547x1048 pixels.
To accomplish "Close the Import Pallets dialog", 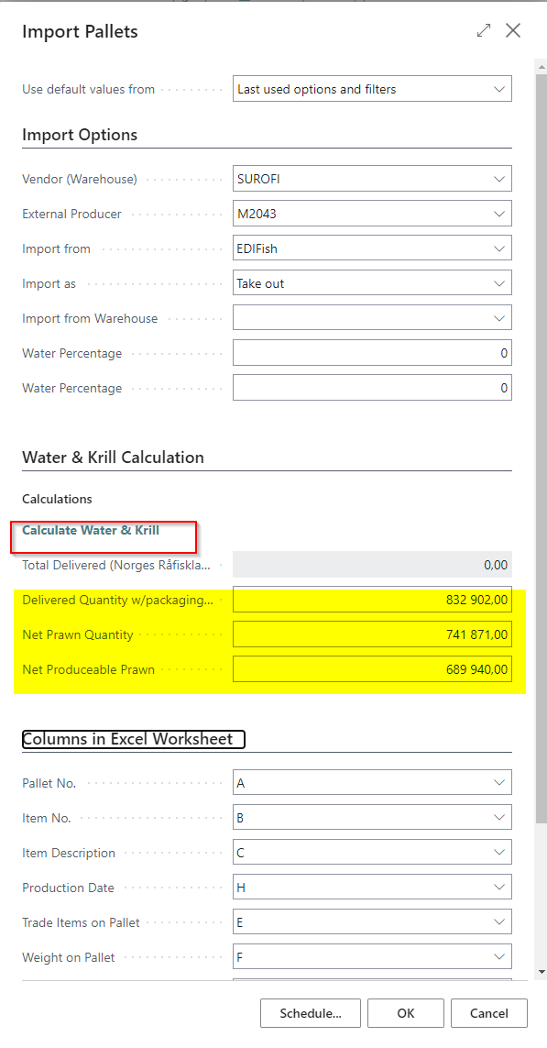I will pyautogui.click(x=513, y=30).
